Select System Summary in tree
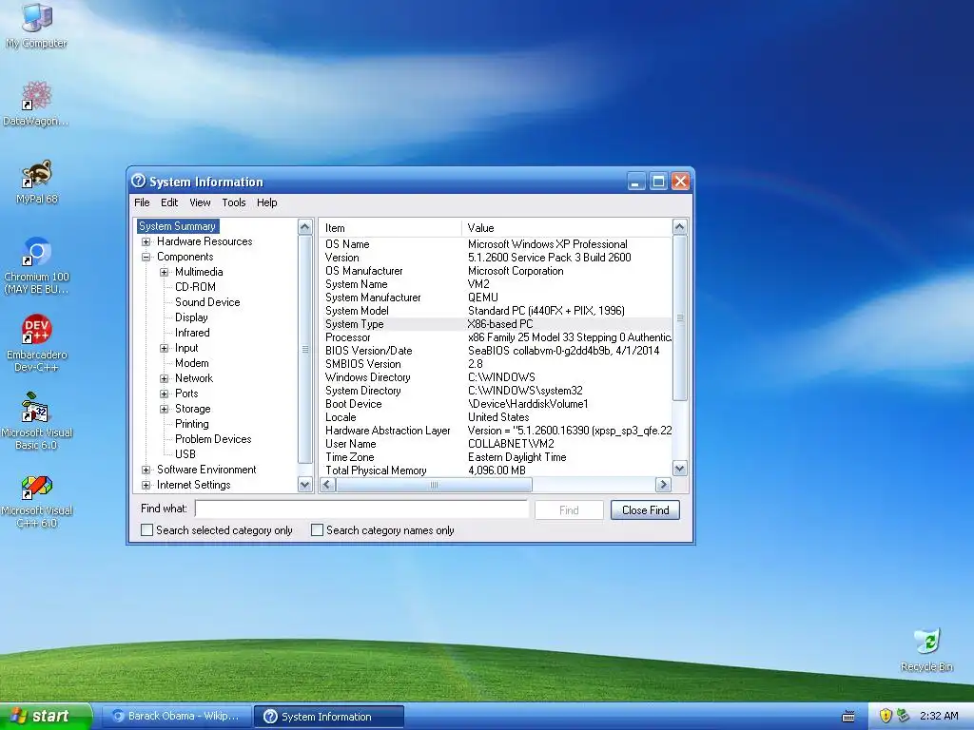This screenshot has height=730, width=974. [178, 226]
